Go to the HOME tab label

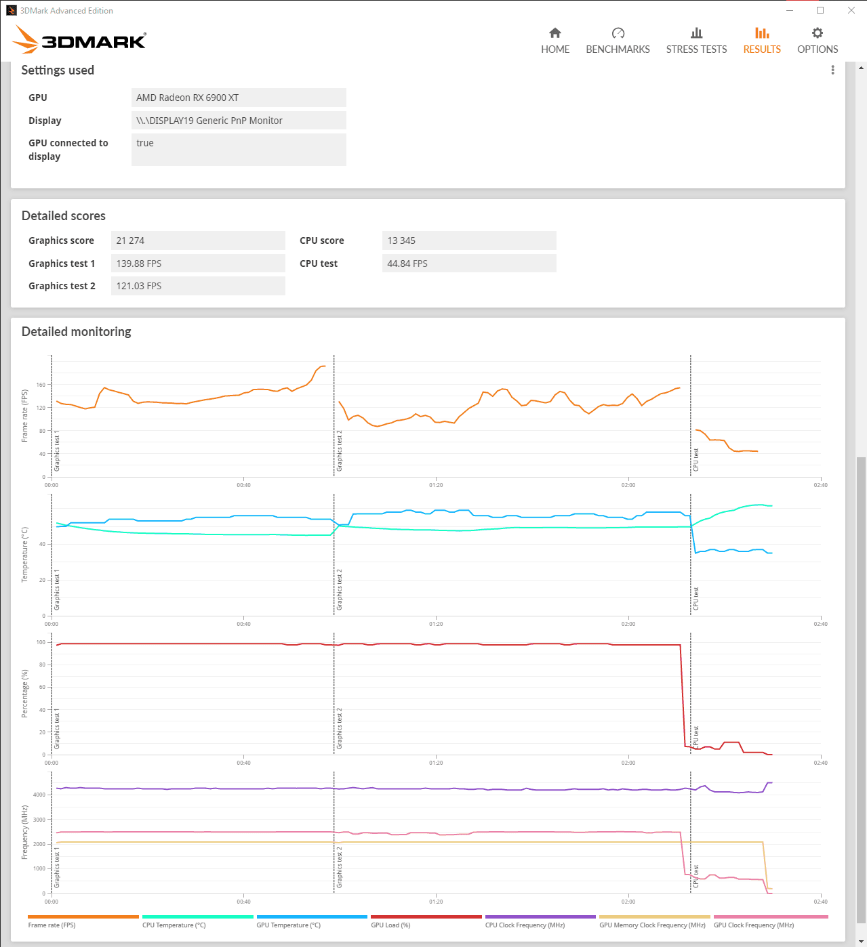pyautogui.click(x=555, y=49)
